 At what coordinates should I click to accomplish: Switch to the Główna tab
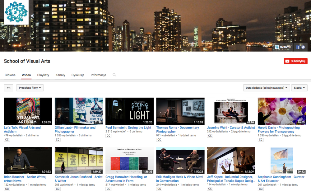(x=10, y=75)
